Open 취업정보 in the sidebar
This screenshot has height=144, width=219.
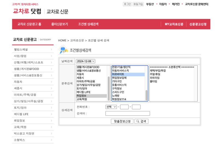pos(33,120)
